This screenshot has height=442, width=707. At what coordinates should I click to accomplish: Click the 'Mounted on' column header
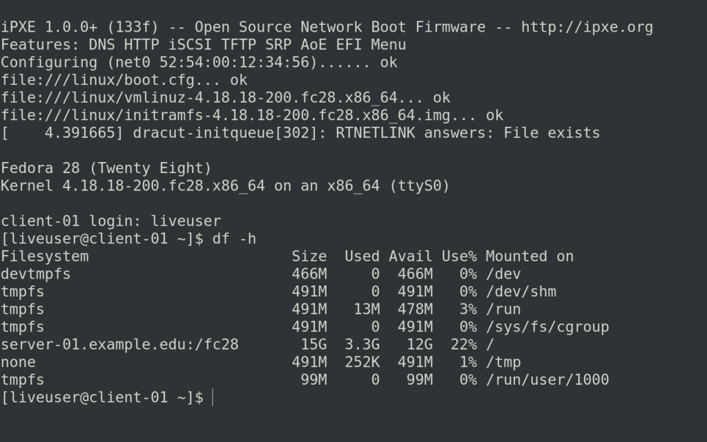[530, 257]
